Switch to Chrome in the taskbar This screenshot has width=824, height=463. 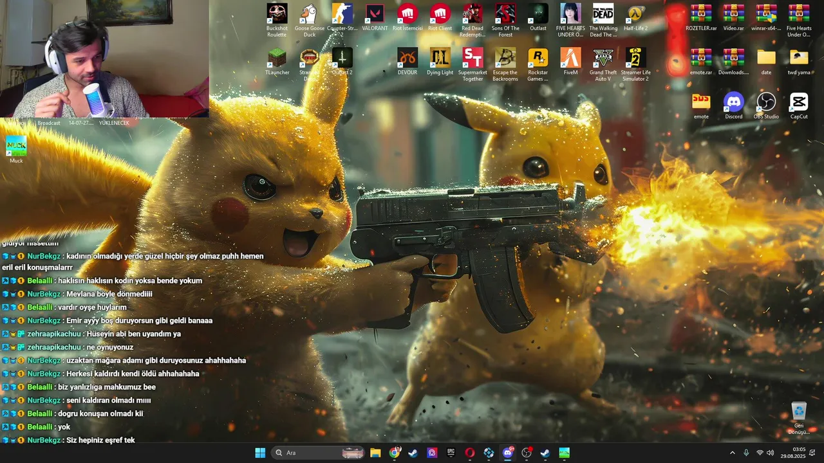coord(395,453)
